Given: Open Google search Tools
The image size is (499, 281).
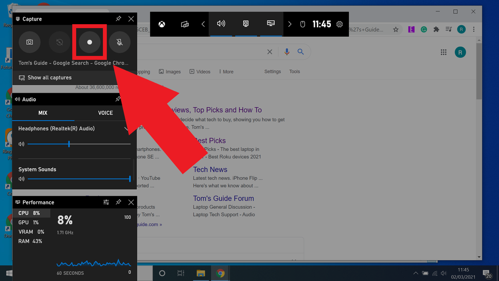Looking at the screenshot, I should (x=294, y=72).
